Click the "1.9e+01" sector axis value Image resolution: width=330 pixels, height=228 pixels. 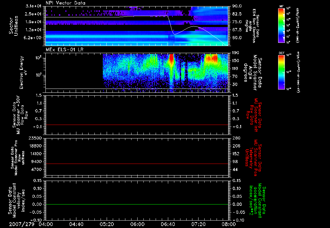pos(34,22)
